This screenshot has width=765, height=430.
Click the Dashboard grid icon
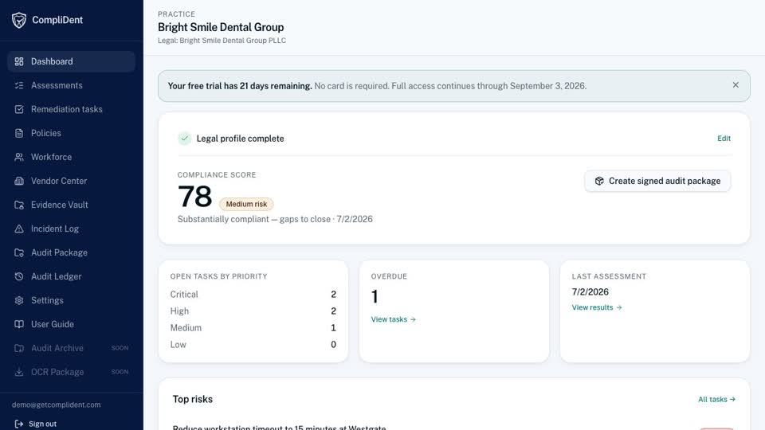tap(19, 61)
